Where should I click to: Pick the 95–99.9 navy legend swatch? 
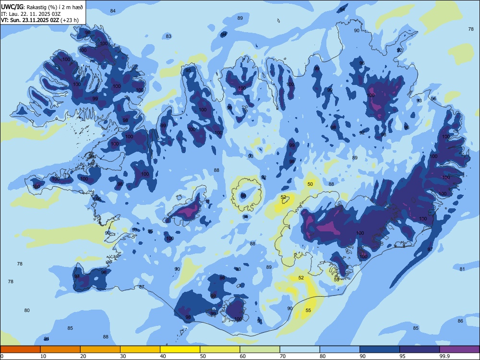tap(420, 349)
